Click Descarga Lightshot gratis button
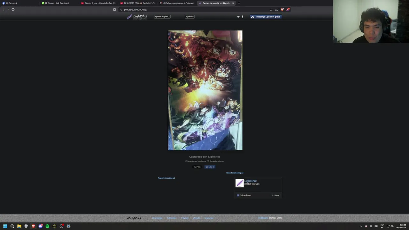The height and width of the screenshot is (230, 409). 266,17
